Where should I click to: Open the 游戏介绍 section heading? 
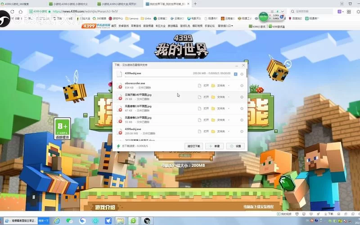pyautogui.click(x=105, y=207)
